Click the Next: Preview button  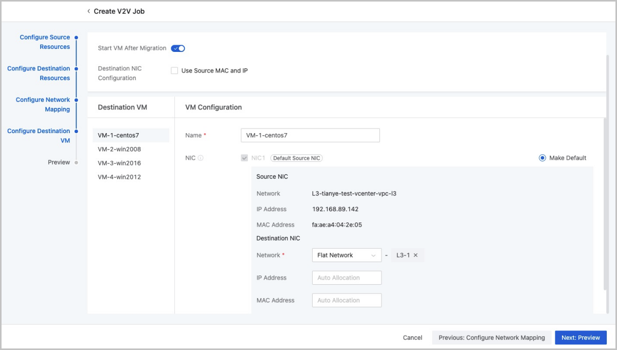(580, 338)
